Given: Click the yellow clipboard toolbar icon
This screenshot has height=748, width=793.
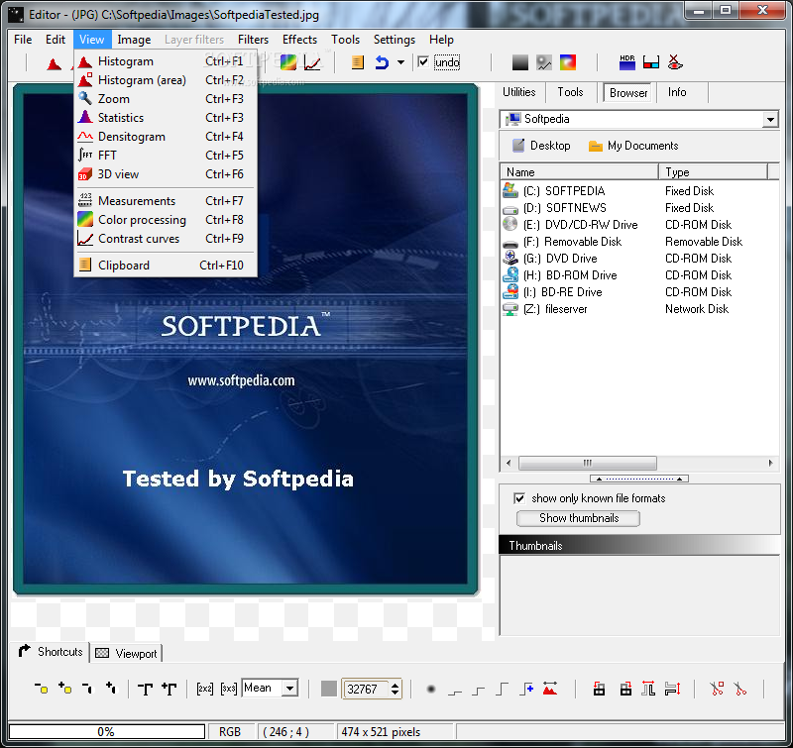Looking at the screenshot, I should pos(358,62).
